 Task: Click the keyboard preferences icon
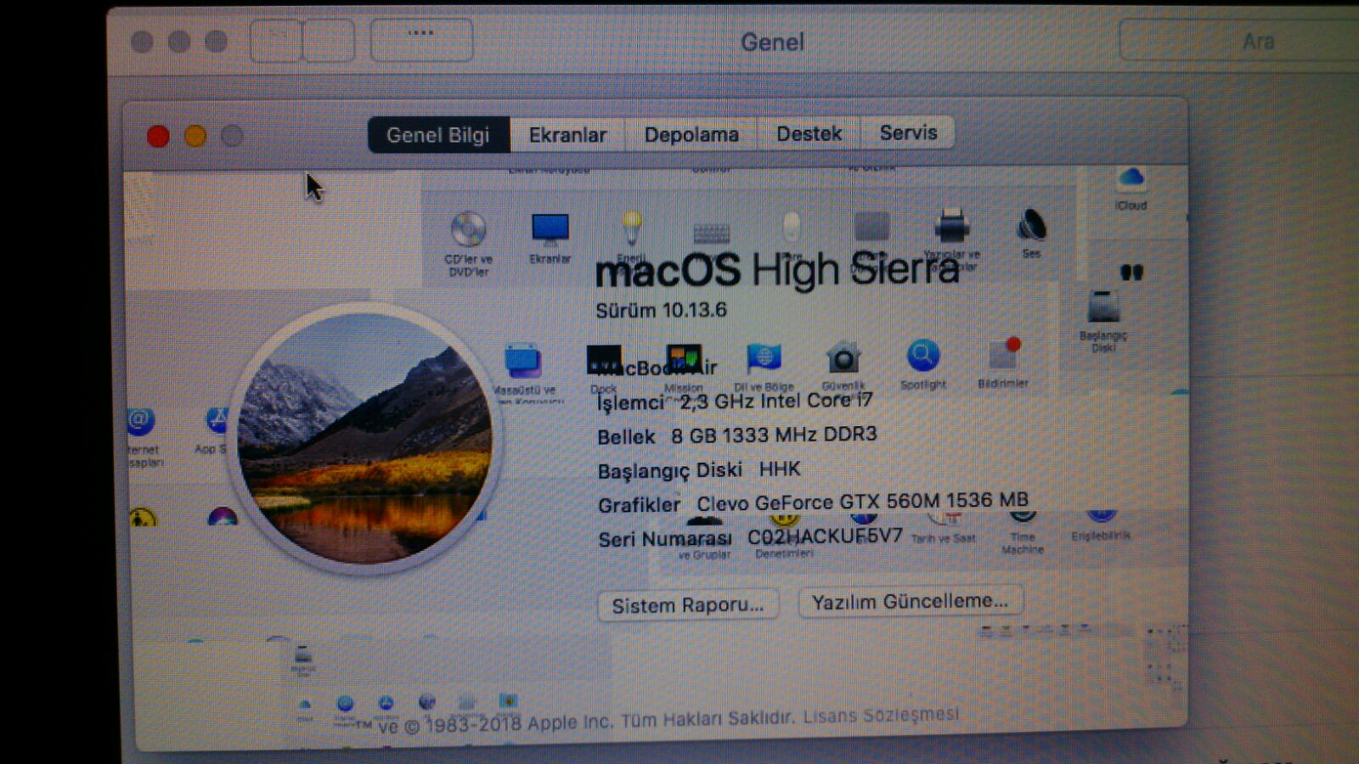(711, 233)
